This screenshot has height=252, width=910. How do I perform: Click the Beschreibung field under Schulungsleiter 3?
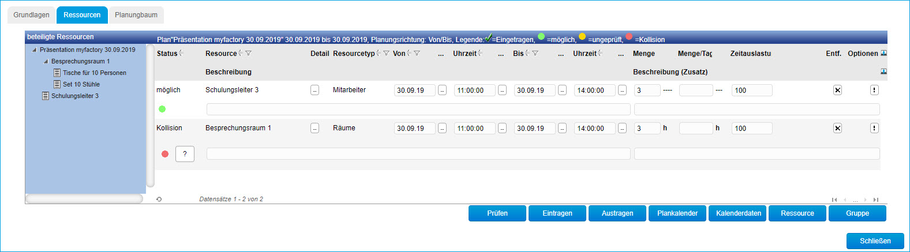click(x=418, y=109)
